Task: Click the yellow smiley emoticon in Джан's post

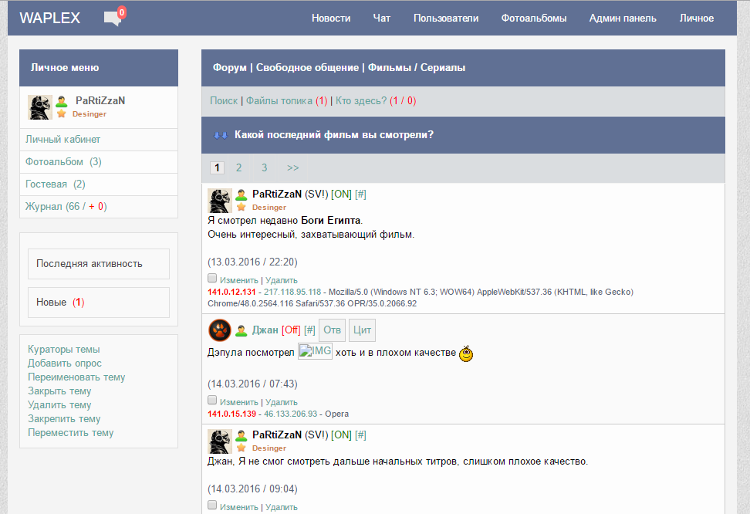Action: 465,354
